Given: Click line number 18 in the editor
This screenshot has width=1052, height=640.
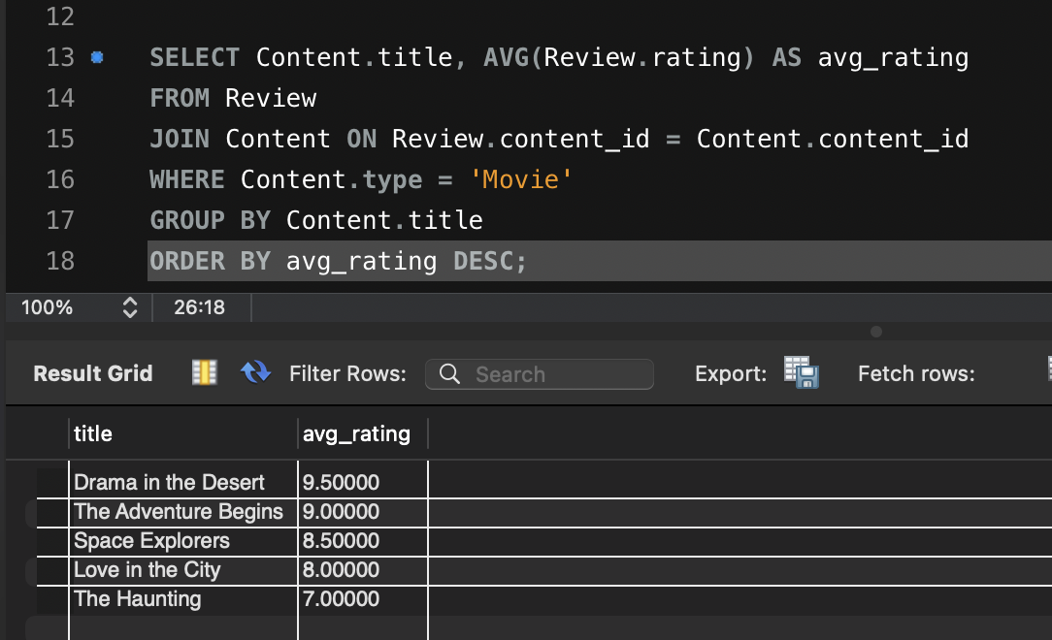Looking at the screenshot, I should pos(60,261).
